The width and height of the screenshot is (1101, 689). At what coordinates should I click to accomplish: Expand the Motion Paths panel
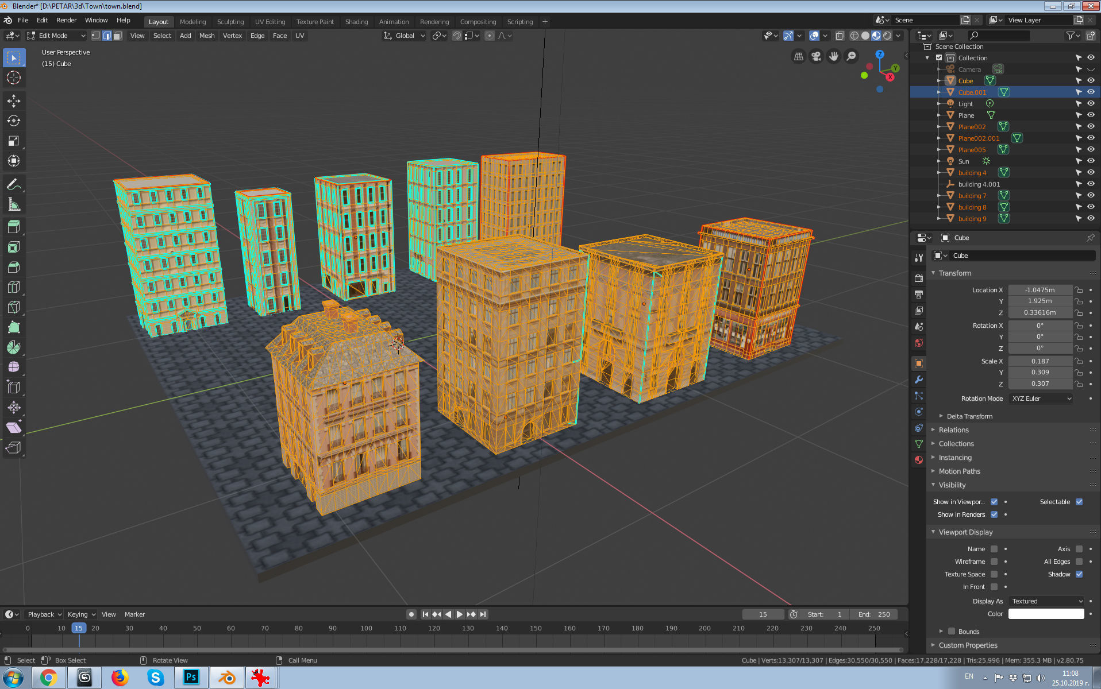[x=958, y=471]
